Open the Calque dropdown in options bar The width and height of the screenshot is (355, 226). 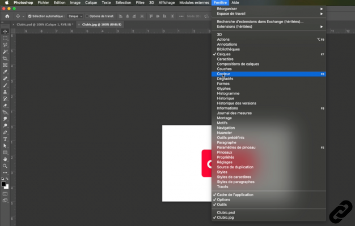tap(75, 16)
